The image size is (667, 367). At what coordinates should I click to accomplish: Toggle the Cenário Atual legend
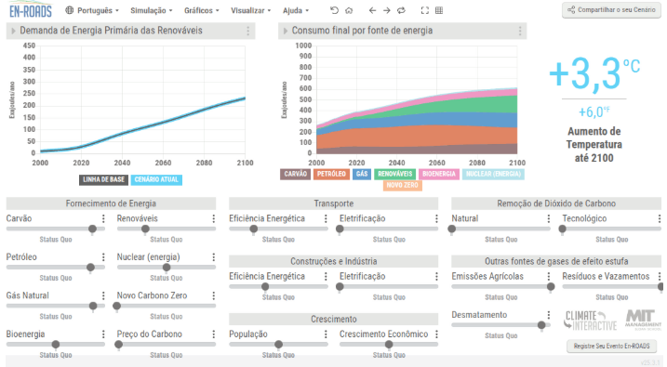tap(156, 179)
